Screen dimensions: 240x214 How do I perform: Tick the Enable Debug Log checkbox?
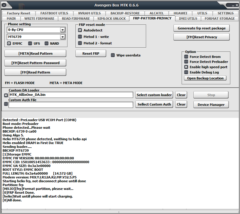tap(186, 72)
